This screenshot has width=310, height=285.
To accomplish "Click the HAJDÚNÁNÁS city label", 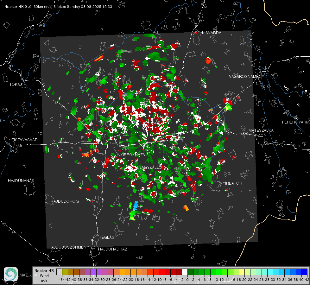I will point(21,181).
